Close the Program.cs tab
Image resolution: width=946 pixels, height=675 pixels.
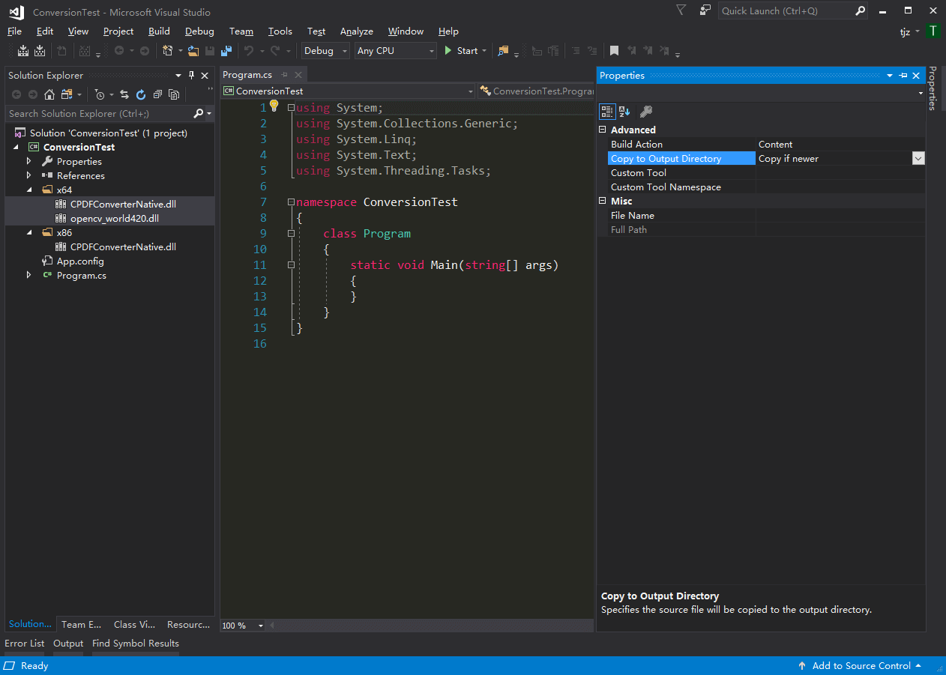tap(298, 75)
